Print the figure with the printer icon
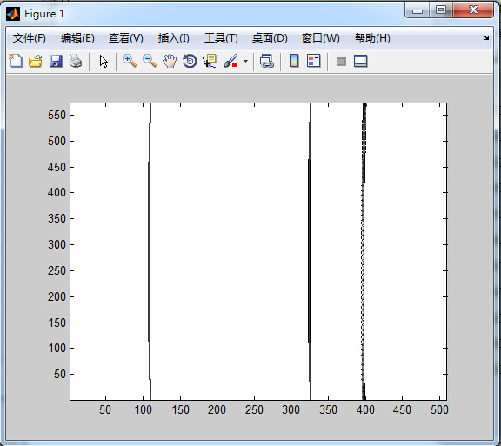 tap(76, 61)
